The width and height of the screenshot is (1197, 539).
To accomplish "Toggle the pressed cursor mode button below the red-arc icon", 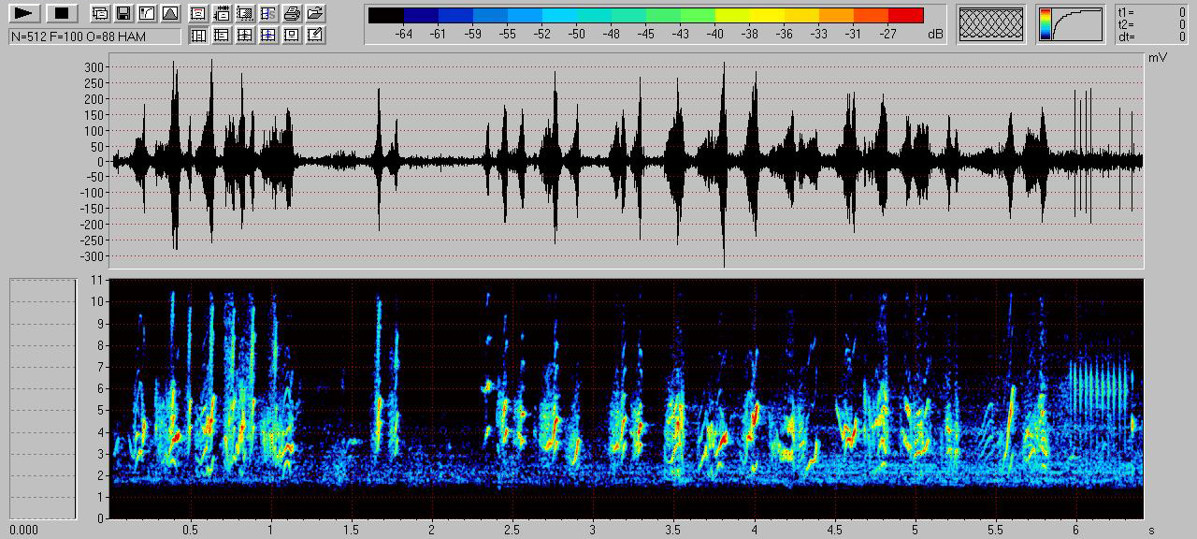I will coord(198,36).
